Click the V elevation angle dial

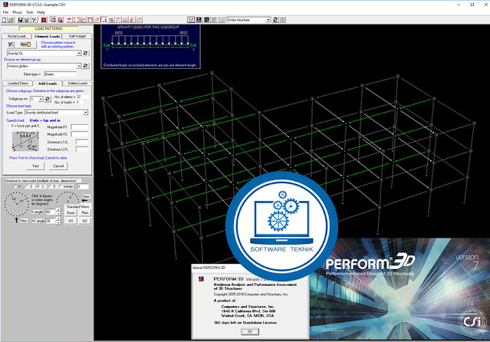67,197
